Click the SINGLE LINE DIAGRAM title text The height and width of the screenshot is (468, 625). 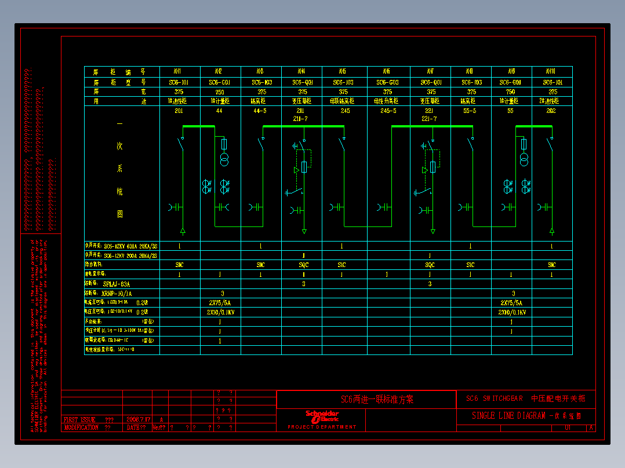(x=508, y=416)
